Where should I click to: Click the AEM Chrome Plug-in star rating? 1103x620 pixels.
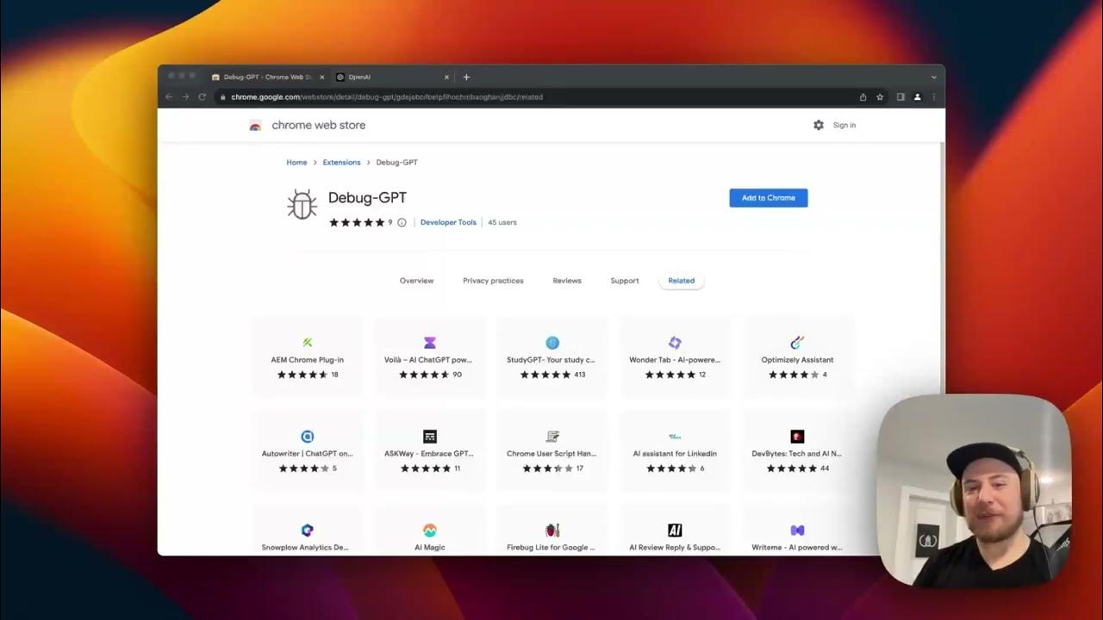click(302, 375)
